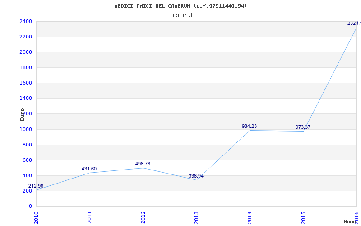Image resolution: width=361 pixels, height=226 pixels.
Task: Click the 200 y-axis tick label
Action: [x=27, y=191]
